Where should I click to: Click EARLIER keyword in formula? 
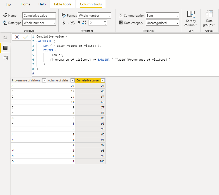point(103,60)
